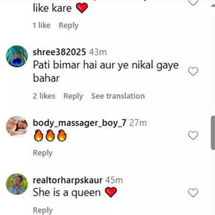Viewport: 215px width, 215px height.
Task: Like the body_massager_boy_7 fire emoji comment
Action: pyautogui.click(x=193, y=135)
